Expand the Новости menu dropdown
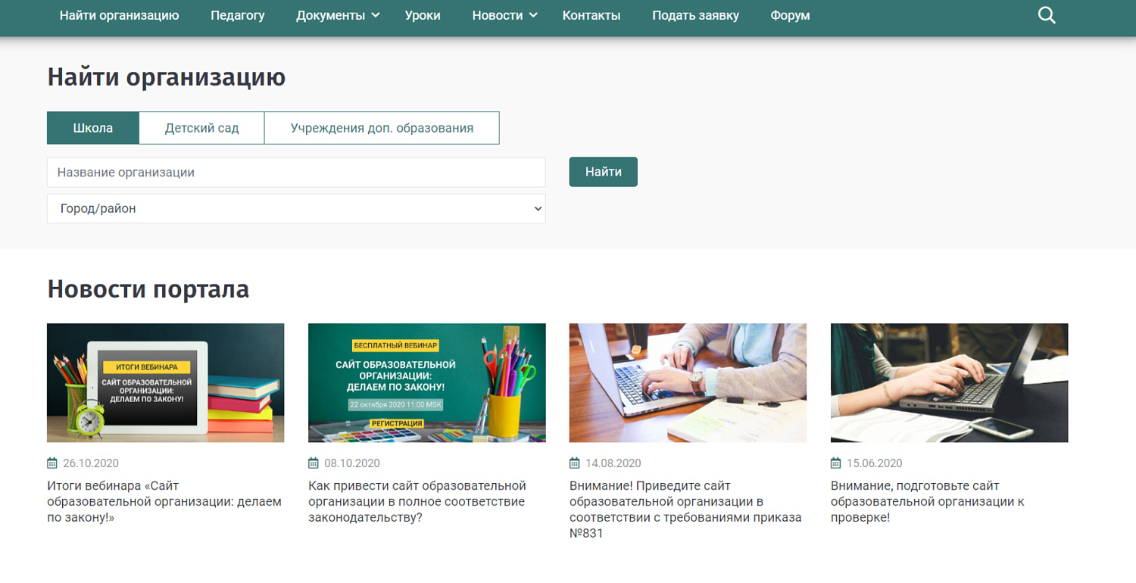 [x=504, y=15]
